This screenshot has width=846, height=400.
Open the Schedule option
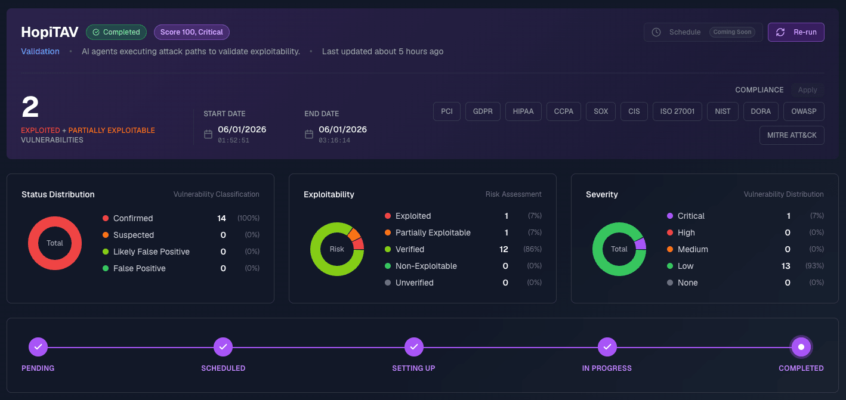[x=703, y=32]
